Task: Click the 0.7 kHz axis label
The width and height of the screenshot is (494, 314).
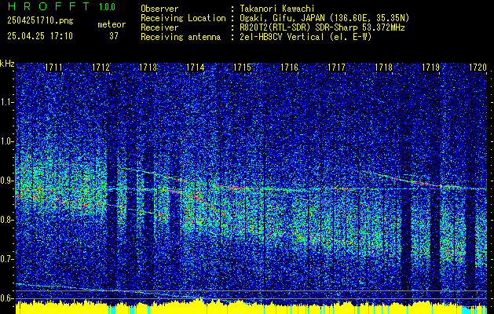Action: [x=6, y=259]
